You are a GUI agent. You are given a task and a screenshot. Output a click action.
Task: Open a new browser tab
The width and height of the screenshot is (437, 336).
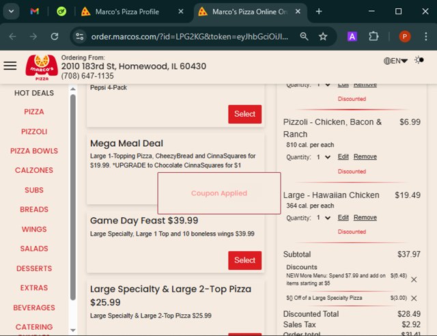(319, 12)
